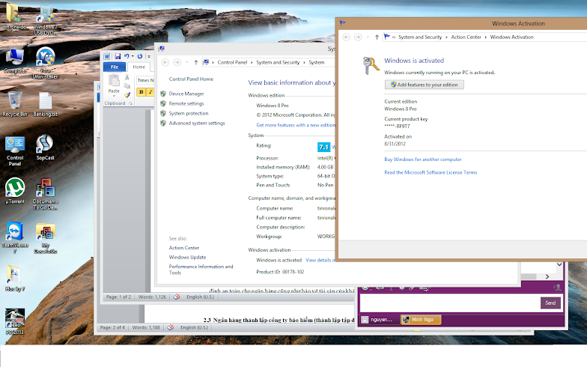
Task: Open System protection link
Action: click(189, 113)
